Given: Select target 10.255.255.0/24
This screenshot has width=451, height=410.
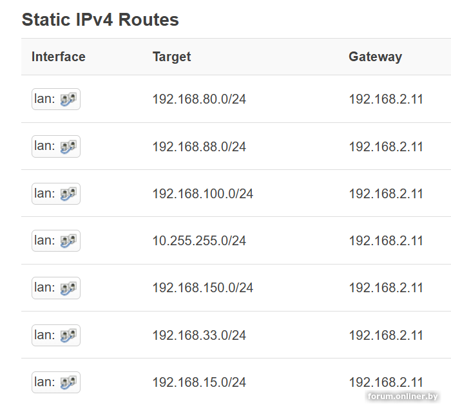Looking at the screenshot, I should tap(199, 241).
